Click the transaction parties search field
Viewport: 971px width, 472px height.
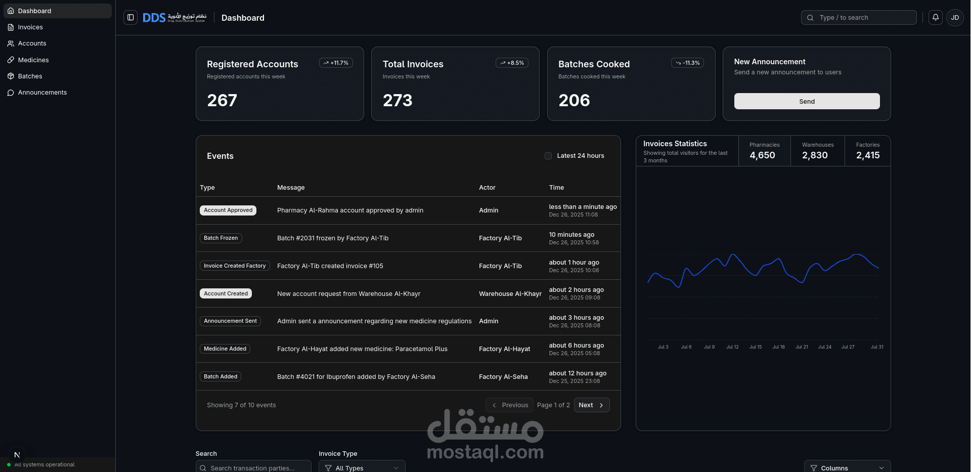[x=253, y=468]
